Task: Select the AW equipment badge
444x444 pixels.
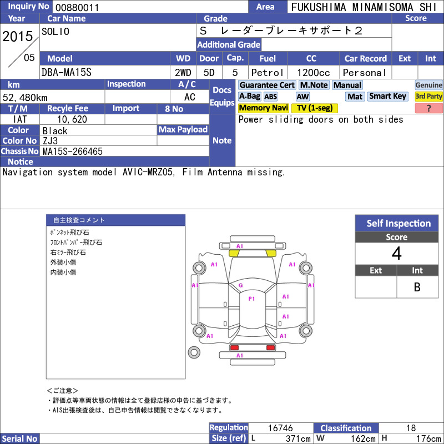Action: pyautogui.click(x=302, y=97)
